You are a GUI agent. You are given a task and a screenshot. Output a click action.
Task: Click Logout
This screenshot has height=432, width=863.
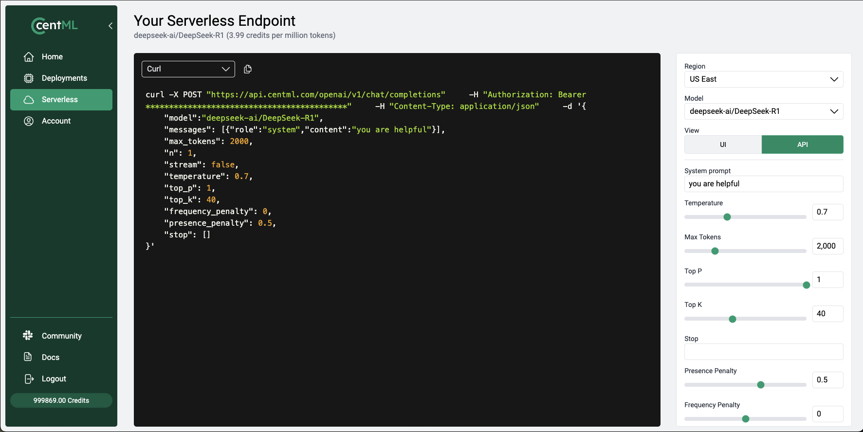[x=61, y=378]
